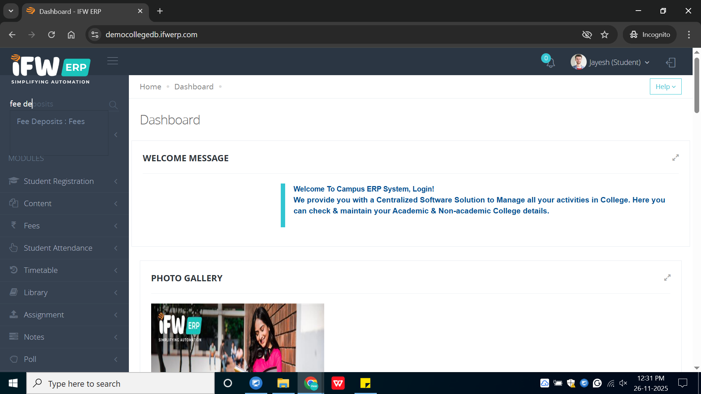Click the Student Registration graduation cap icon
This screenshot has height=394, width=701.
(14, 181)
